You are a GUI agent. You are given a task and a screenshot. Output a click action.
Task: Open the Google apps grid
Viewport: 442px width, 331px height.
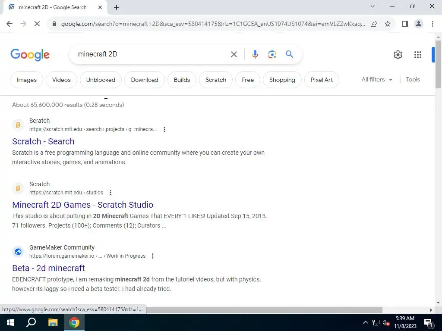click(418, 55)
